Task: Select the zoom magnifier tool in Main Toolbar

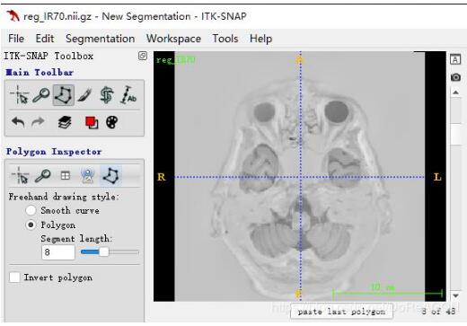Action: pos(40,95)
